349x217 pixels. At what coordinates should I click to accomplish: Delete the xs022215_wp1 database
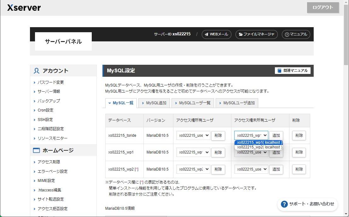point(299,152)
